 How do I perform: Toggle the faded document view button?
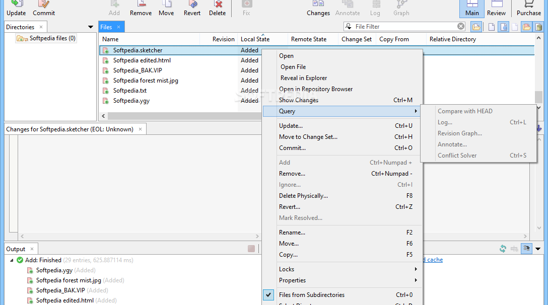tap(515, 27)
